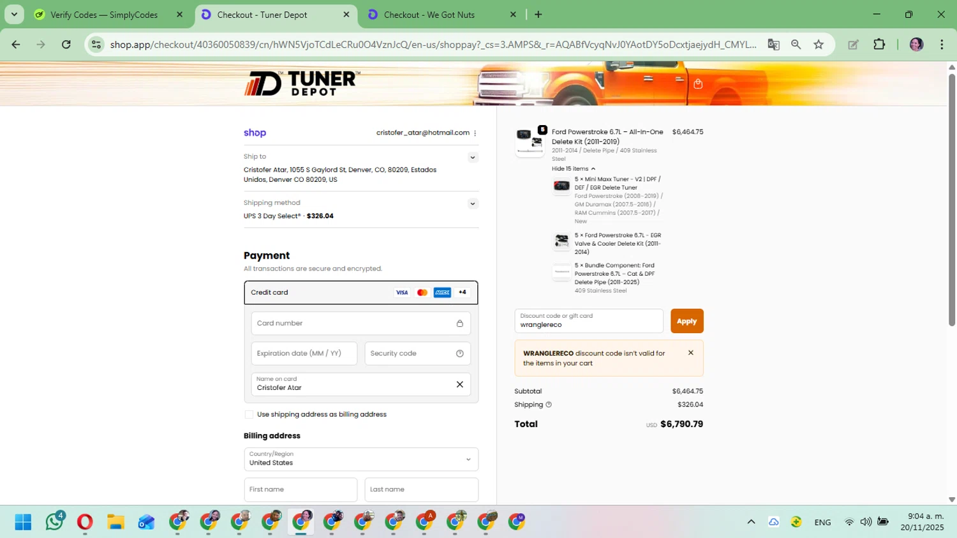
Task: Expand the Ship to address section
Action: pyautogui.click(x=473, y=158)
